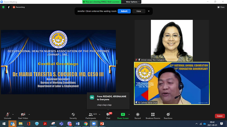View the waiting room list
This screenshot has height=127, width=227.
pos(139,11)
